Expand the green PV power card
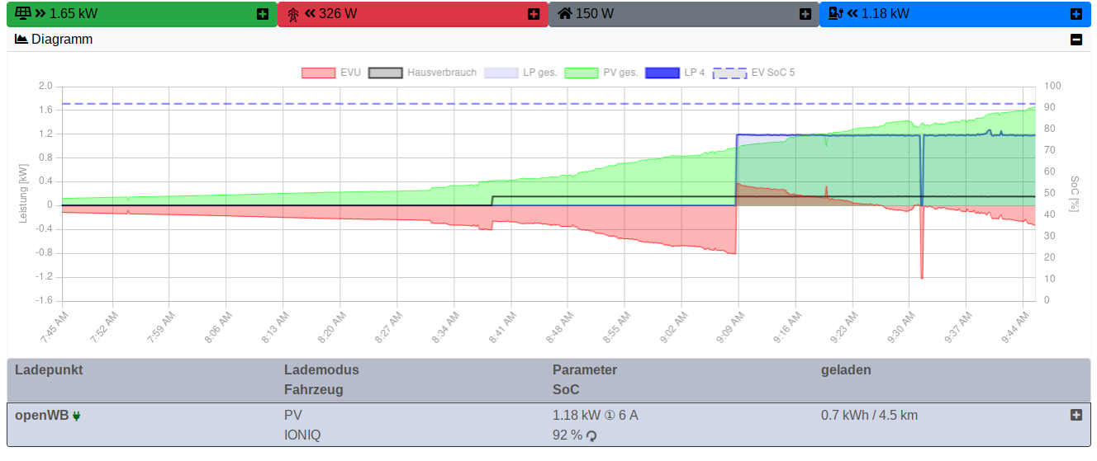1097x461 pixels. [x=263, y=14]
